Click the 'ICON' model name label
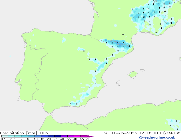181x140 pixels. (44, 133)
